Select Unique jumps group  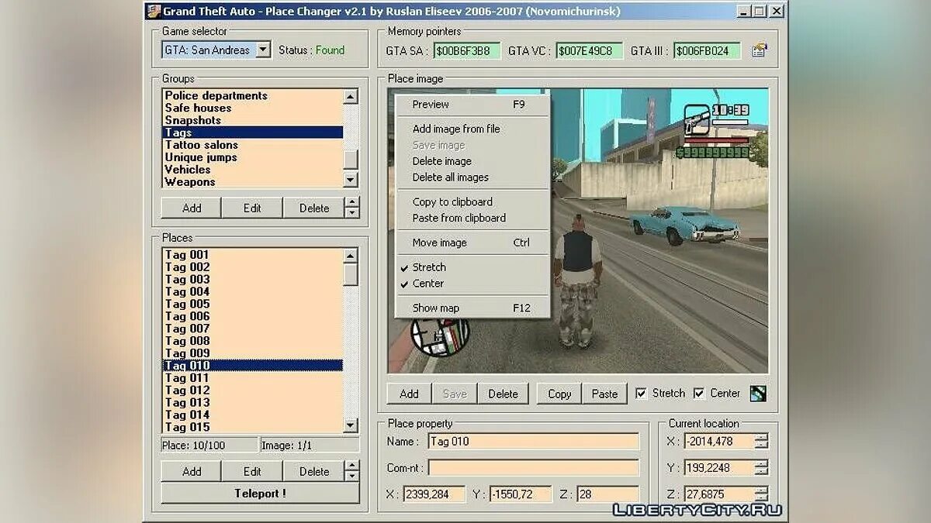coord(253,157)
